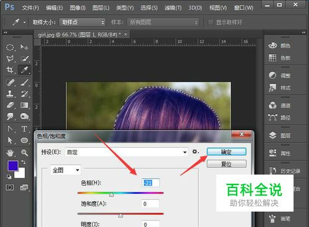The width and height of the screenshot is (309, 227).
Task: Swap foreground and background colors
Action: [23, 162]
